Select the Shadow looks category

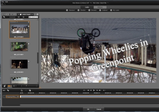[82, 10]
